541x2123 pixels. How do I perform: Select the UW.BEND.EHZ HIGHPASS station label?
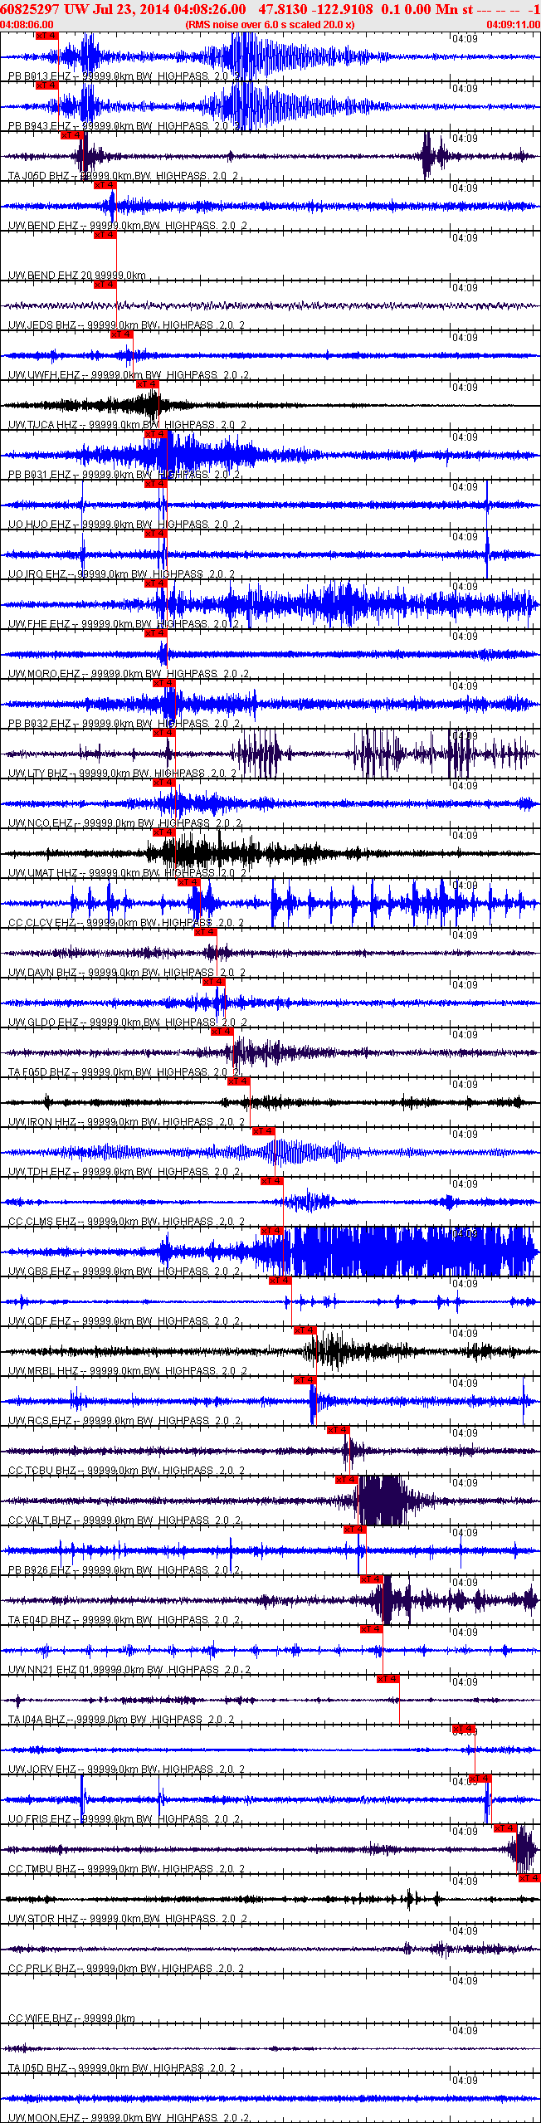click(128, 226)
